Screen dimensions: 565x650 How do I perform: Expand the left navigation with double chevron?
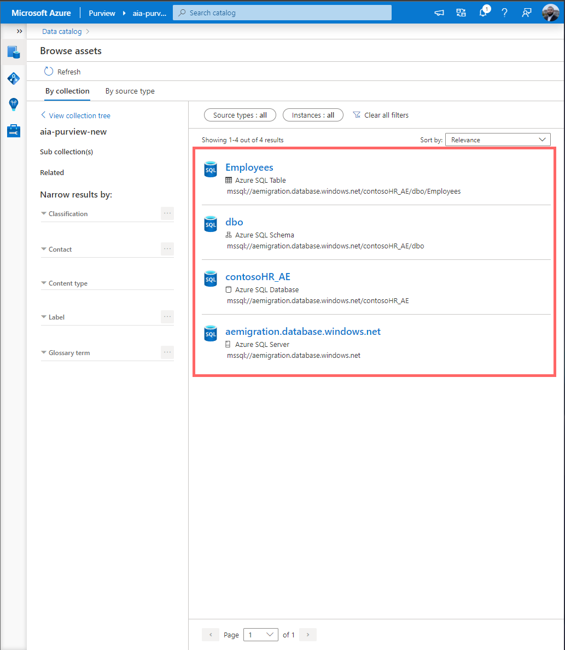click(x=19, y=31)
